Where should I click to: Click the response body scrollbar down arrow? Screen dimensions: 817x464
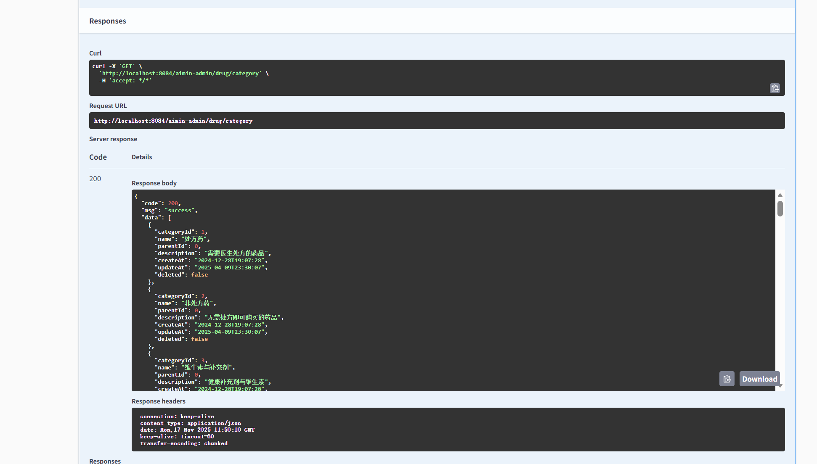[780, 386]
